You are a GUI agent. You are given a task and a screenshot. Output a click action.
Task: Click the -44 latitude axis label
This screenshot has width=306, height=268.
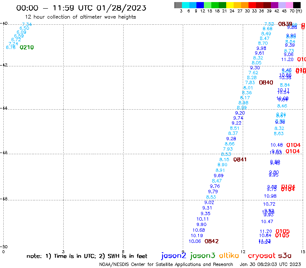[x=4, y=108]
